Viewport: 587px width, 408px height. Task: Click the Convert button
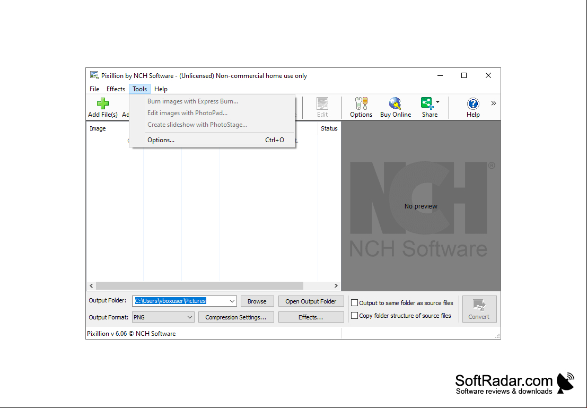(479, 309)
